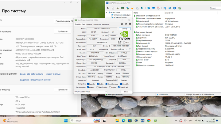The height and width of the screenshot is (124, 221).
Task: Click the Пошук field in AIDA64 toolbar
Action: click(215, 8)
